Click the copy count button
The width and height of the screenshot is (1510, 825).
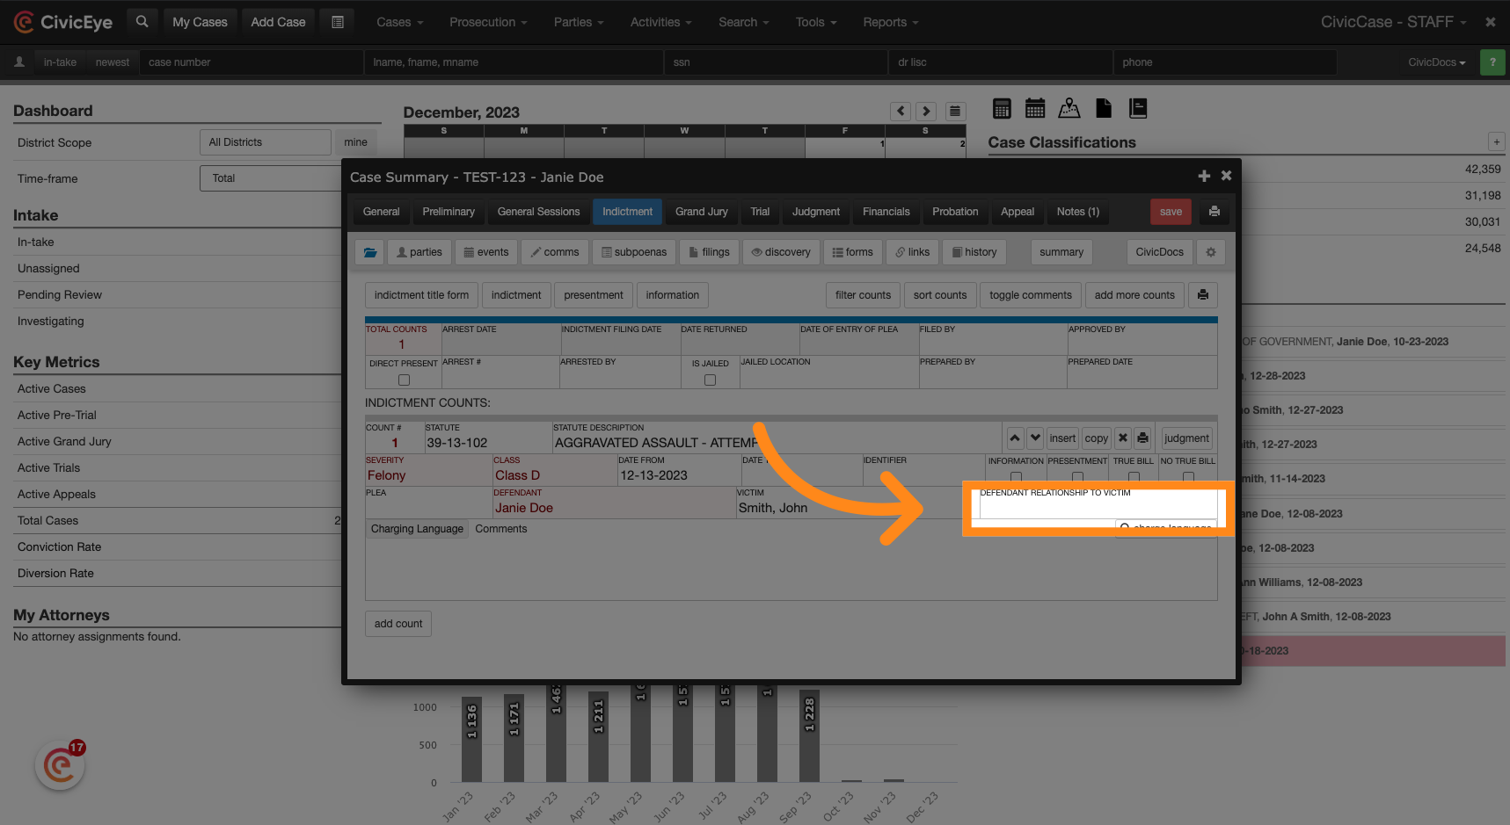1096,438
